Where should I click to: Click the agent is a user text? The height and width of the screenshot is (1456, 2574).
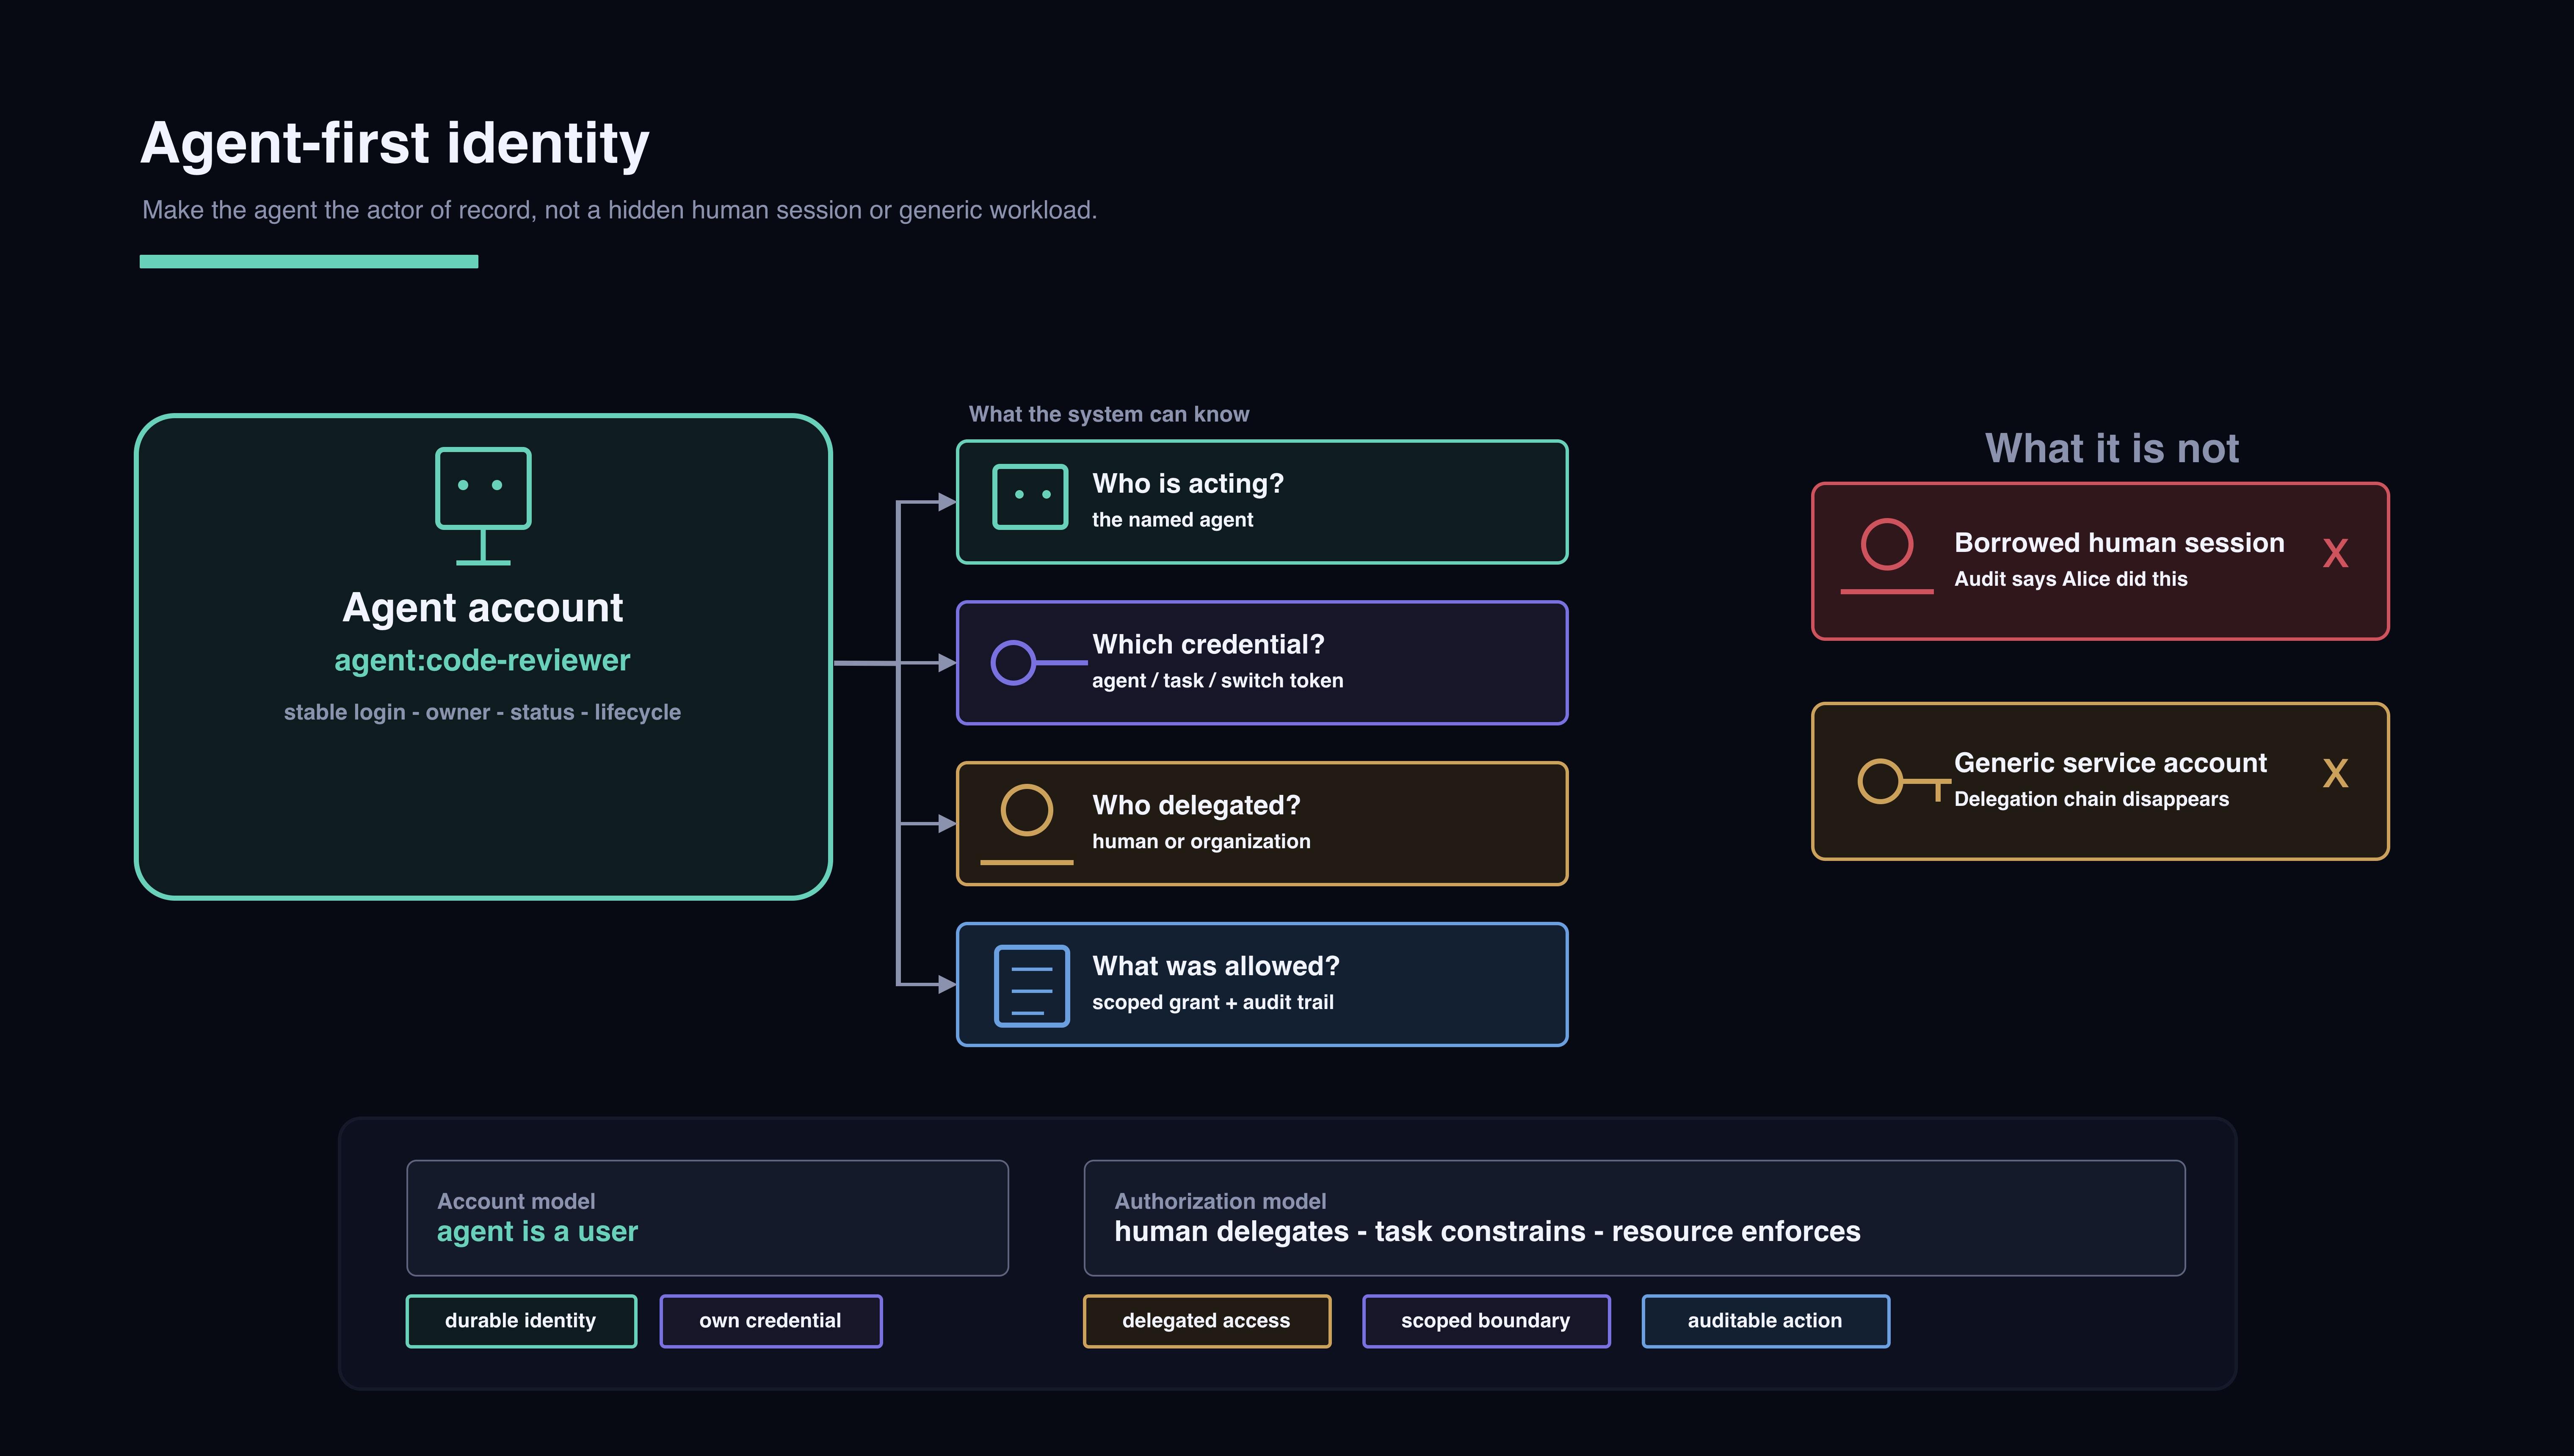(x=537, y=1232)
